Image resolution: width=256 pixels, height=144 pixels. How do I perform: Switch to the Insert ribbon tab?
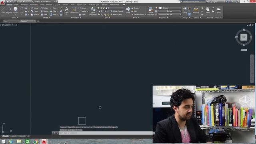click(16, 5)
